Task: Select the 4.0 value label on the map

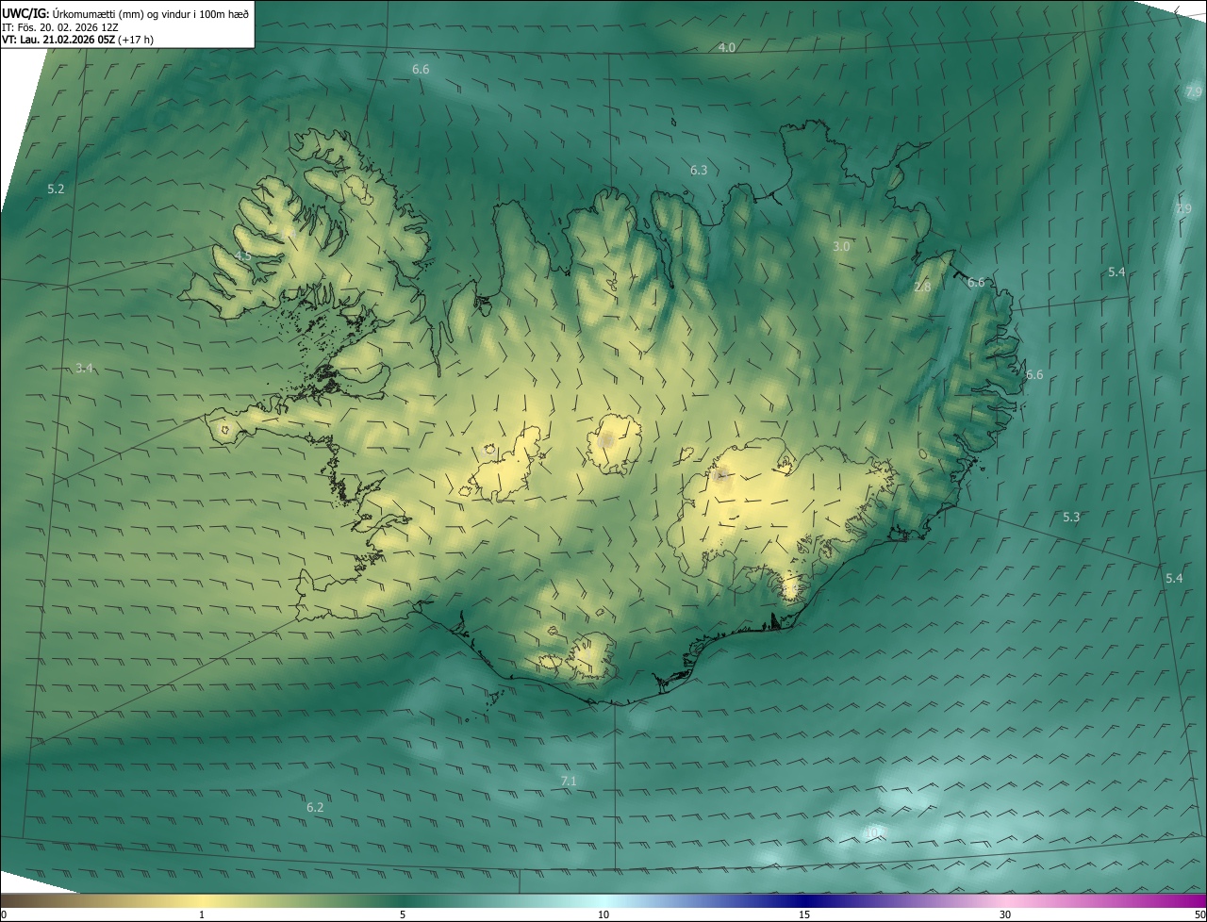Action: tap(727, 47)
